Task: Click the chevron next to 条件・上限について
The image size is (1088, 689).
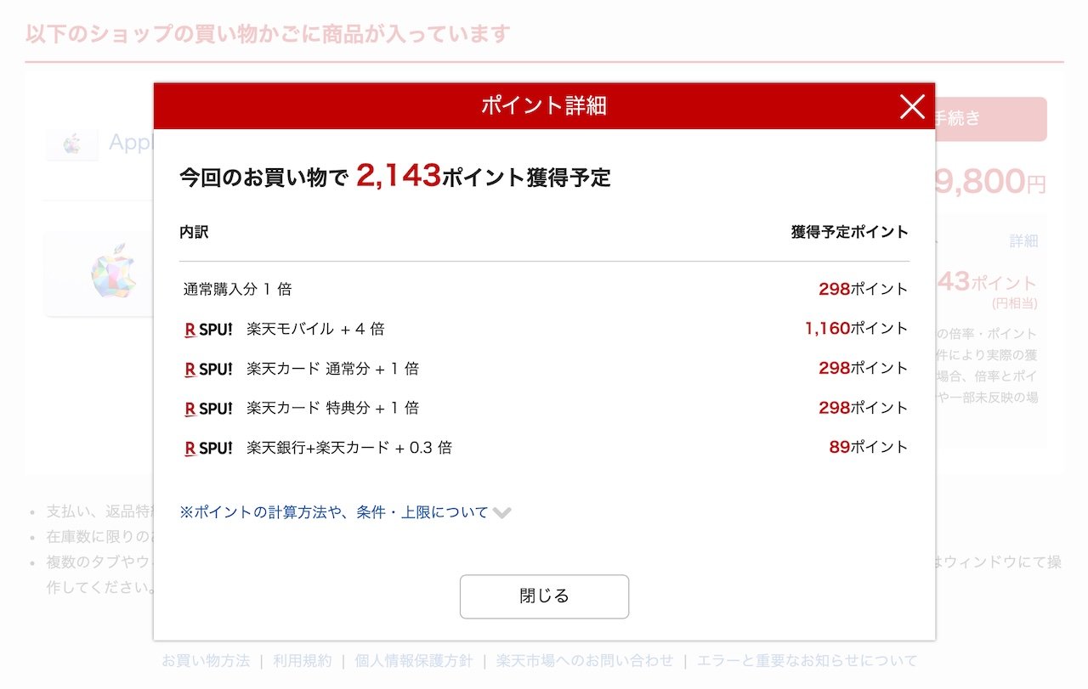Action: point(501,513)
